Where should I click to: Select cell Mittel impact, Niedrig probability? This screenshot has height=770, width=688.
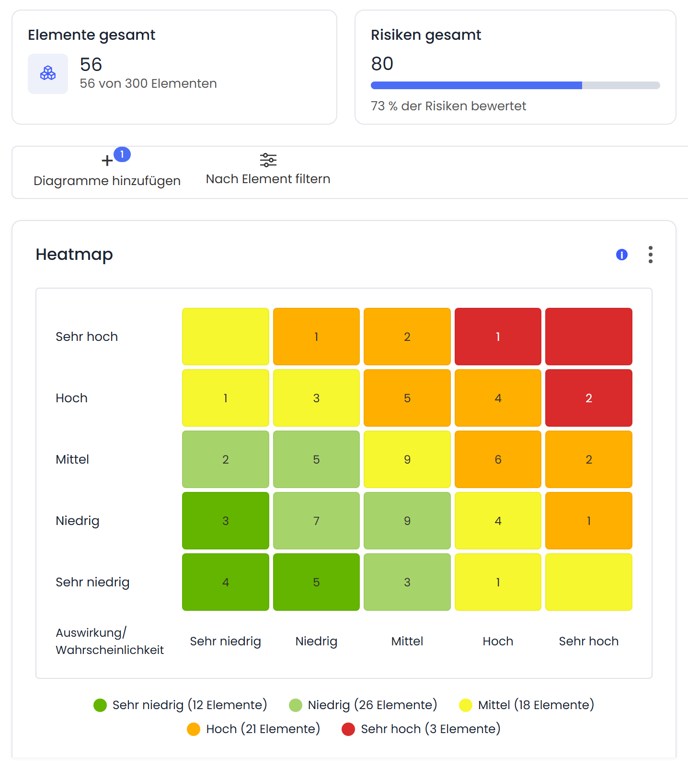point(316,459)
